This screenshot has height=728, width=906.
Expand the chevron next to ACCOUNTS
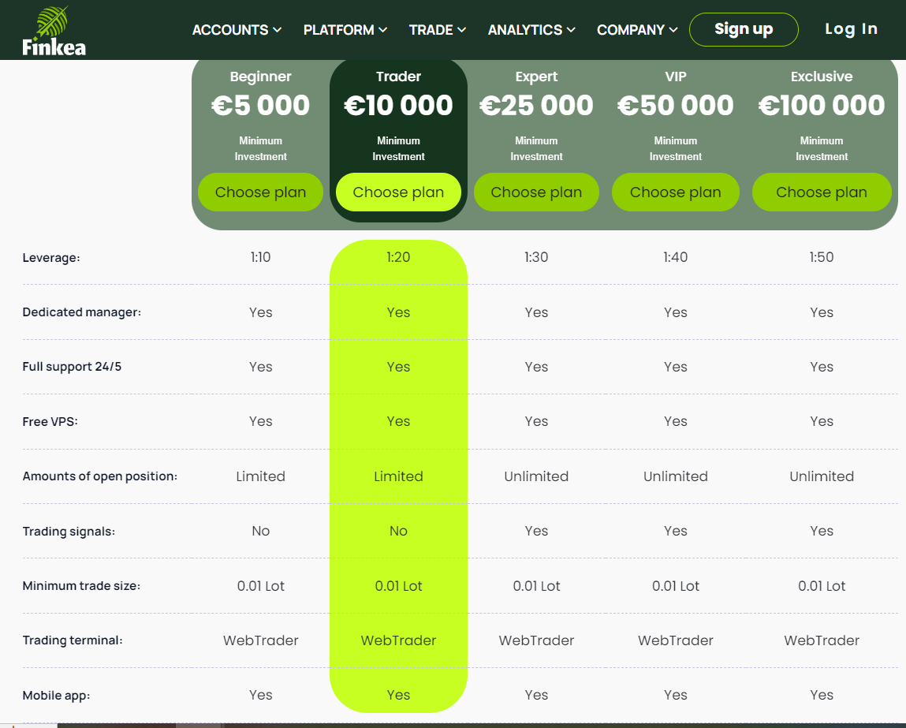coord(278,30)
